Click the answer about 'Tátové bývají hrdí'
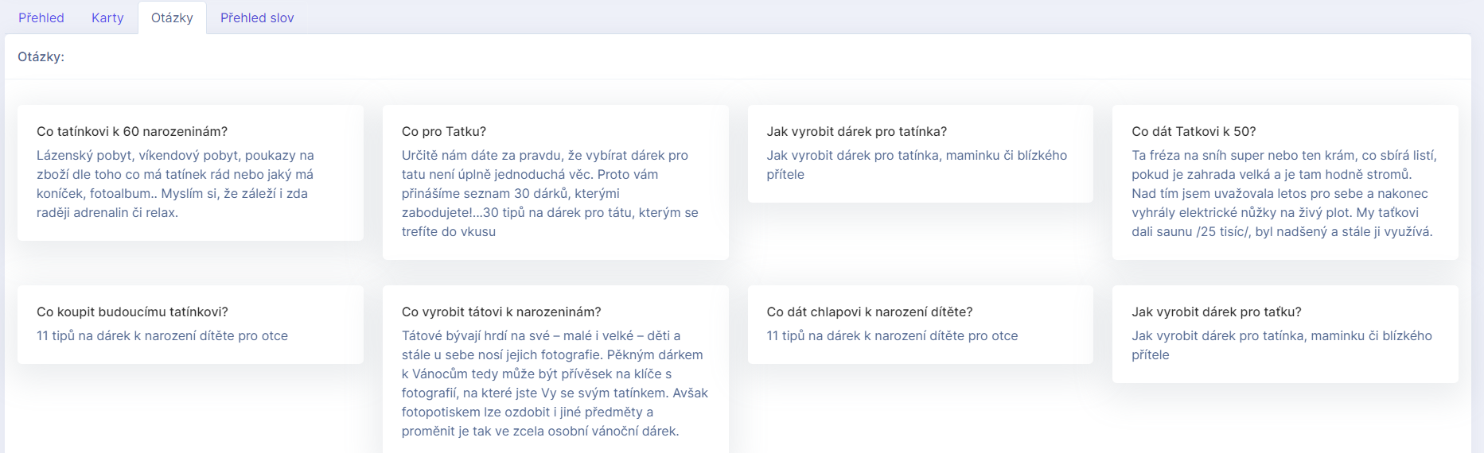This screenshot has height=453, width=1484. pyautogui.click(x=555, y=383)
